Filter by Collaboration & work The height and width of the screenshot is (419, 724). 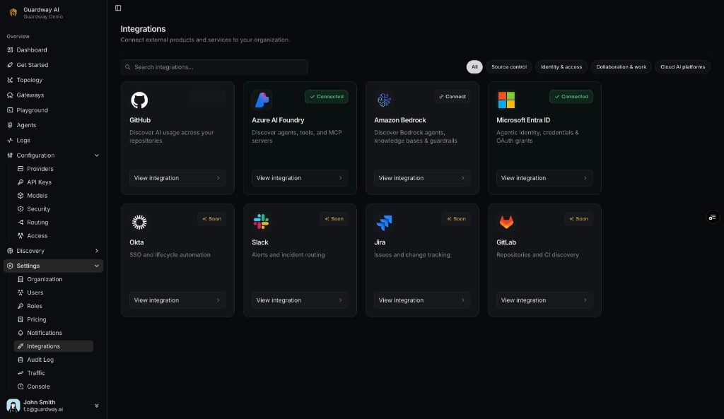click(621, 67)
